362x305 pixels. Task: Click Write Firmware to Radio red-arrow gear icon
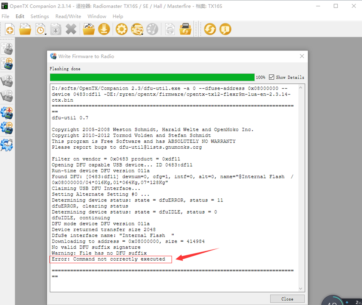(x=7, y=113)
